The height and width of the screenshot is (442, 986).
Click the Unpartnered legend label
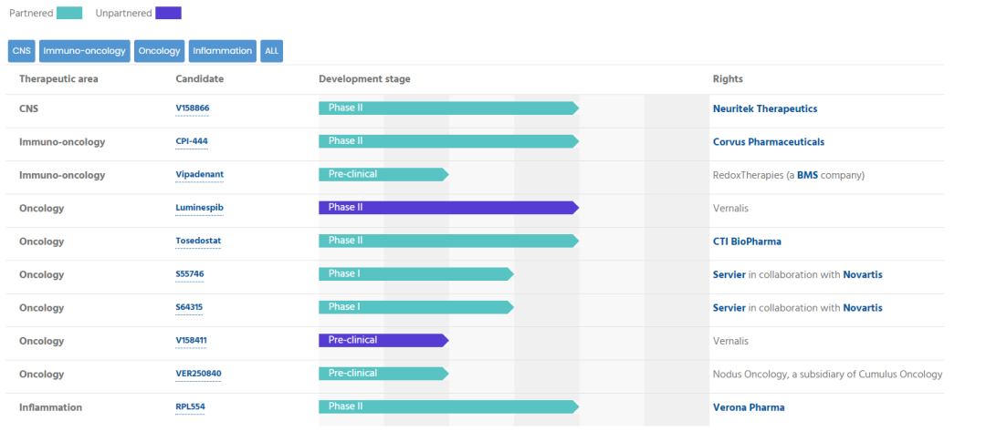coord(124,13)
